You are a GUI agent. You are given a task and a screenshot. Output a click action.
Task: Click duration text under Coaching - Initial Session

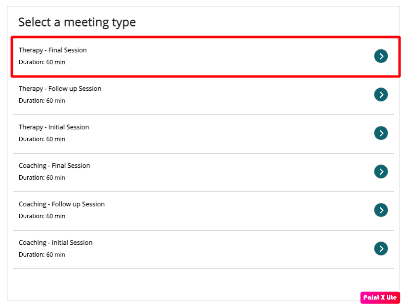pos(42,255)
